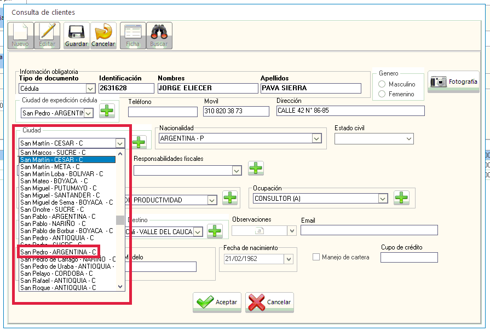Select San Rafael - ANTIOQUIA - C in list
This screenshot has width=490, height=331.
click(x=58, y=280)
